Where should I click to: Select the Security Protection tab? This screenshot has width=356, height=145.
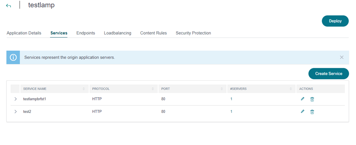pos(193,33)
